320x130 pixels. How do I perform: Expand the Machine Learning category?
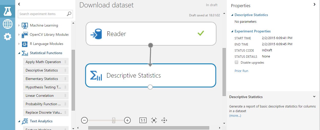(x=19, y=26)
